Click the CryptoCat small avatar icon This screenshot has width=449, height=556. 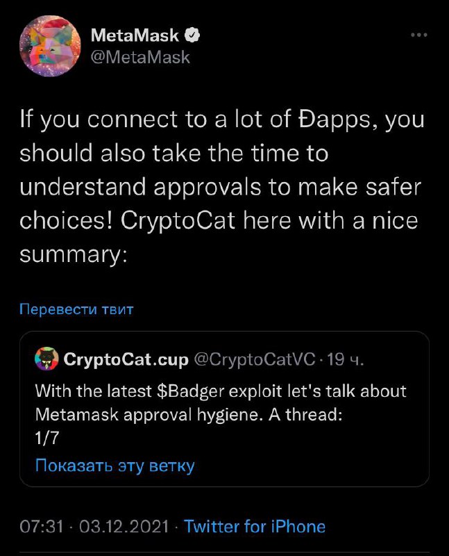(x=45, y=360)
